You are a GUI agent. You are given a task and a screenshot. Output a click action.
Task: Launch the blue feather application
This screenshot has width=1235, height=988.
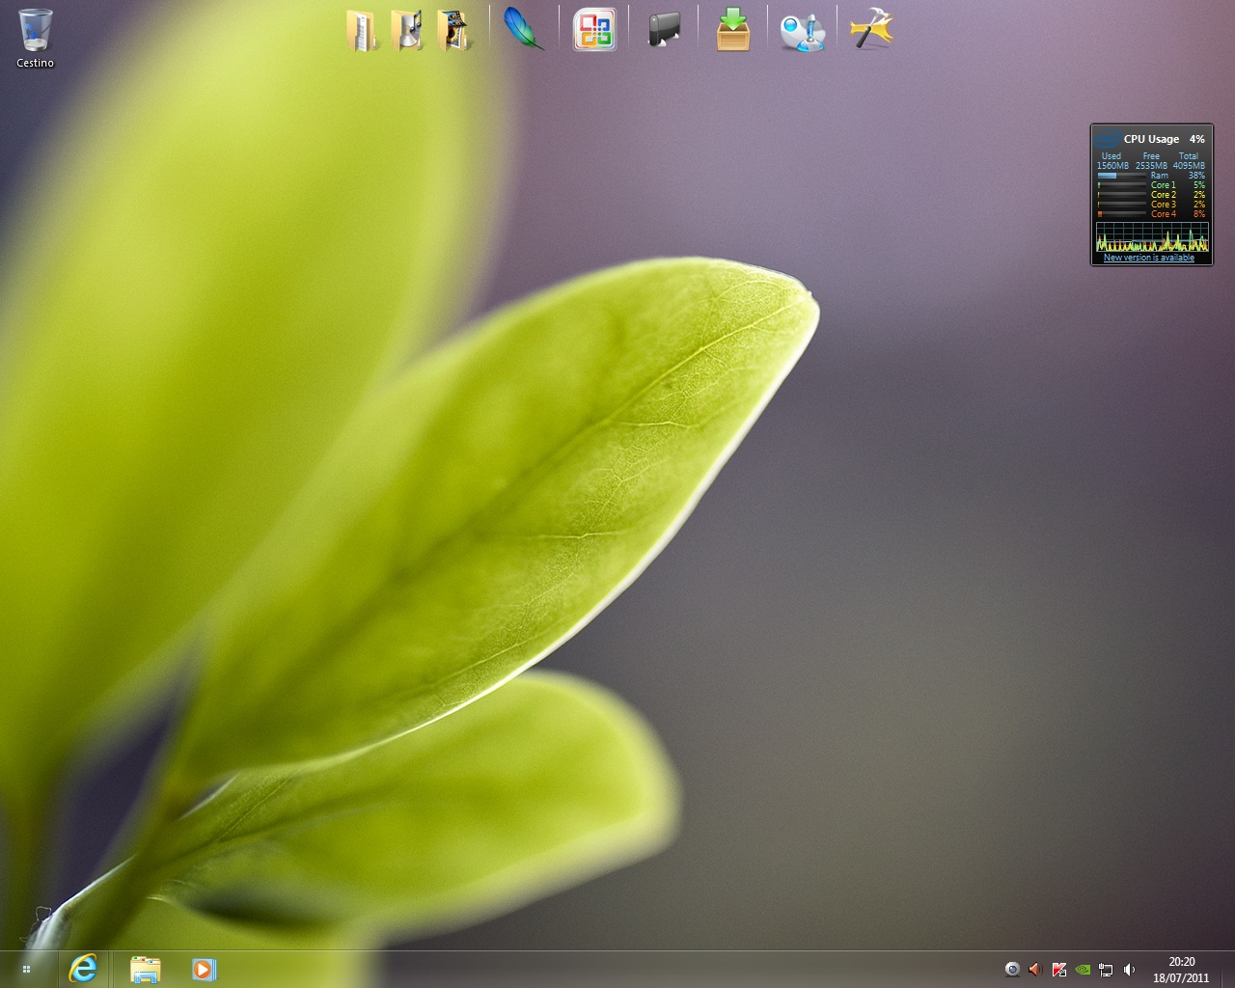(524, 29)
